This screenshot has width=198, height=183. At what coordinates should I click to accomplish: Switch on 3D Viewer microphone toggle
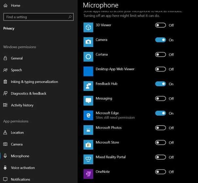click(x=160, y=25)
